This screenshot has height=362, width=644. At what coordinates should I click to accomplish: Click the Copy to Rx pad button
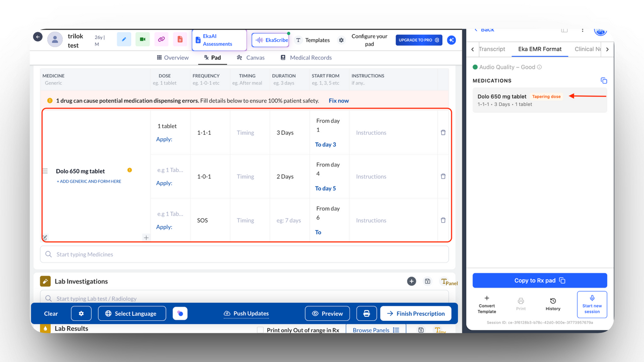[x=539, y=281]
